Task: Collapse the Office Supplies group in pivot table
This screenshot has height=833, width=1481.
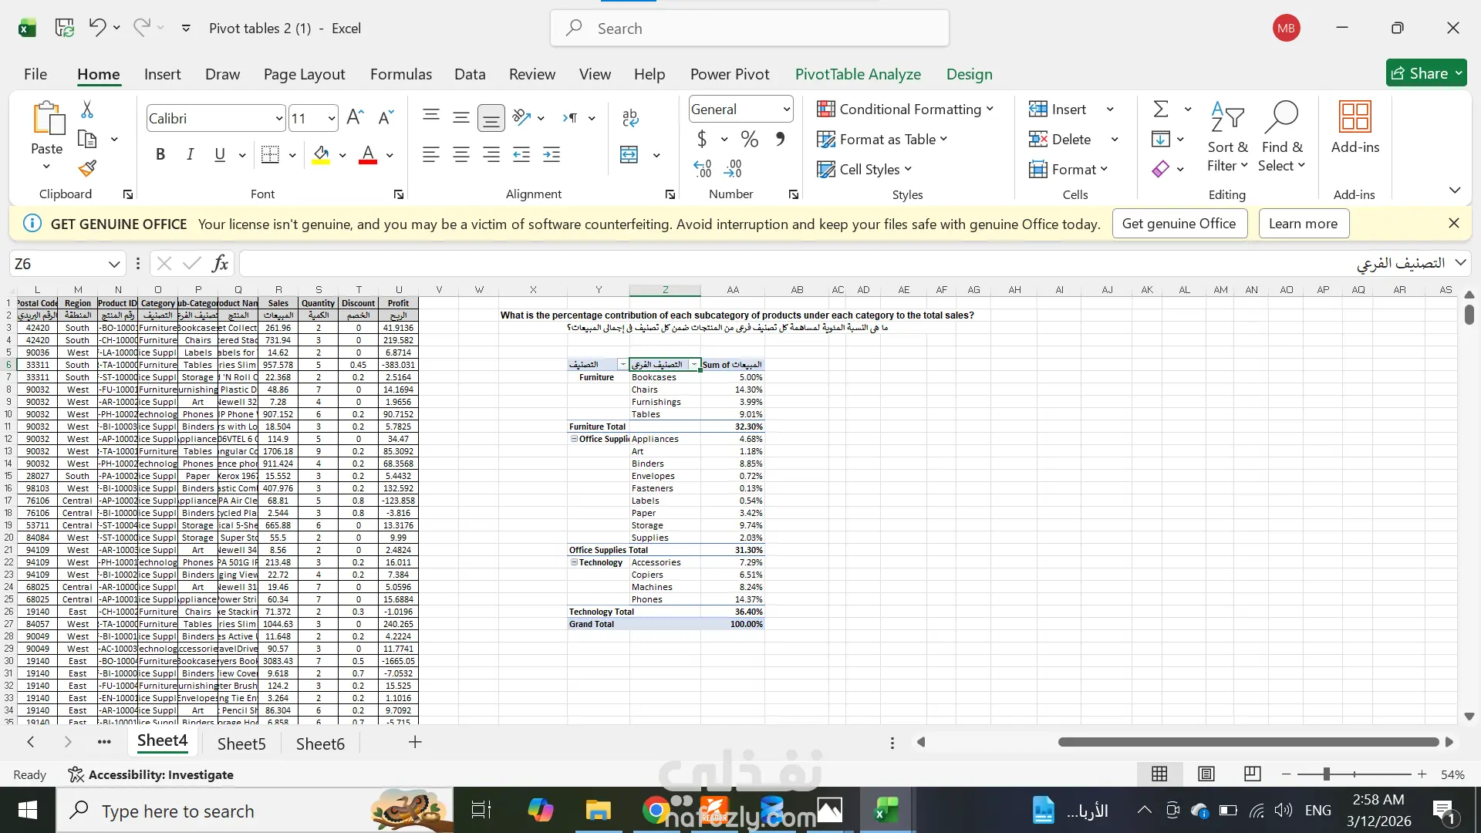Action: click(574, 439)
